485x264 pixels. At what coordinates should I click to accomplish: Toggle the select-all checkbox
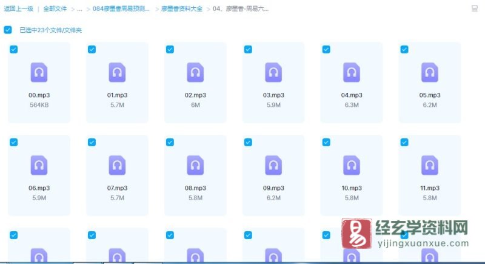click(x=8, y=30)
